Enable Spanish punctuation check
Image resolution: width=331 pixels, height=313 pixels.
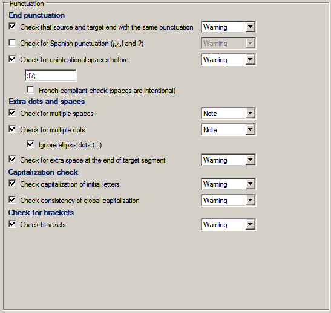(12, 43)
